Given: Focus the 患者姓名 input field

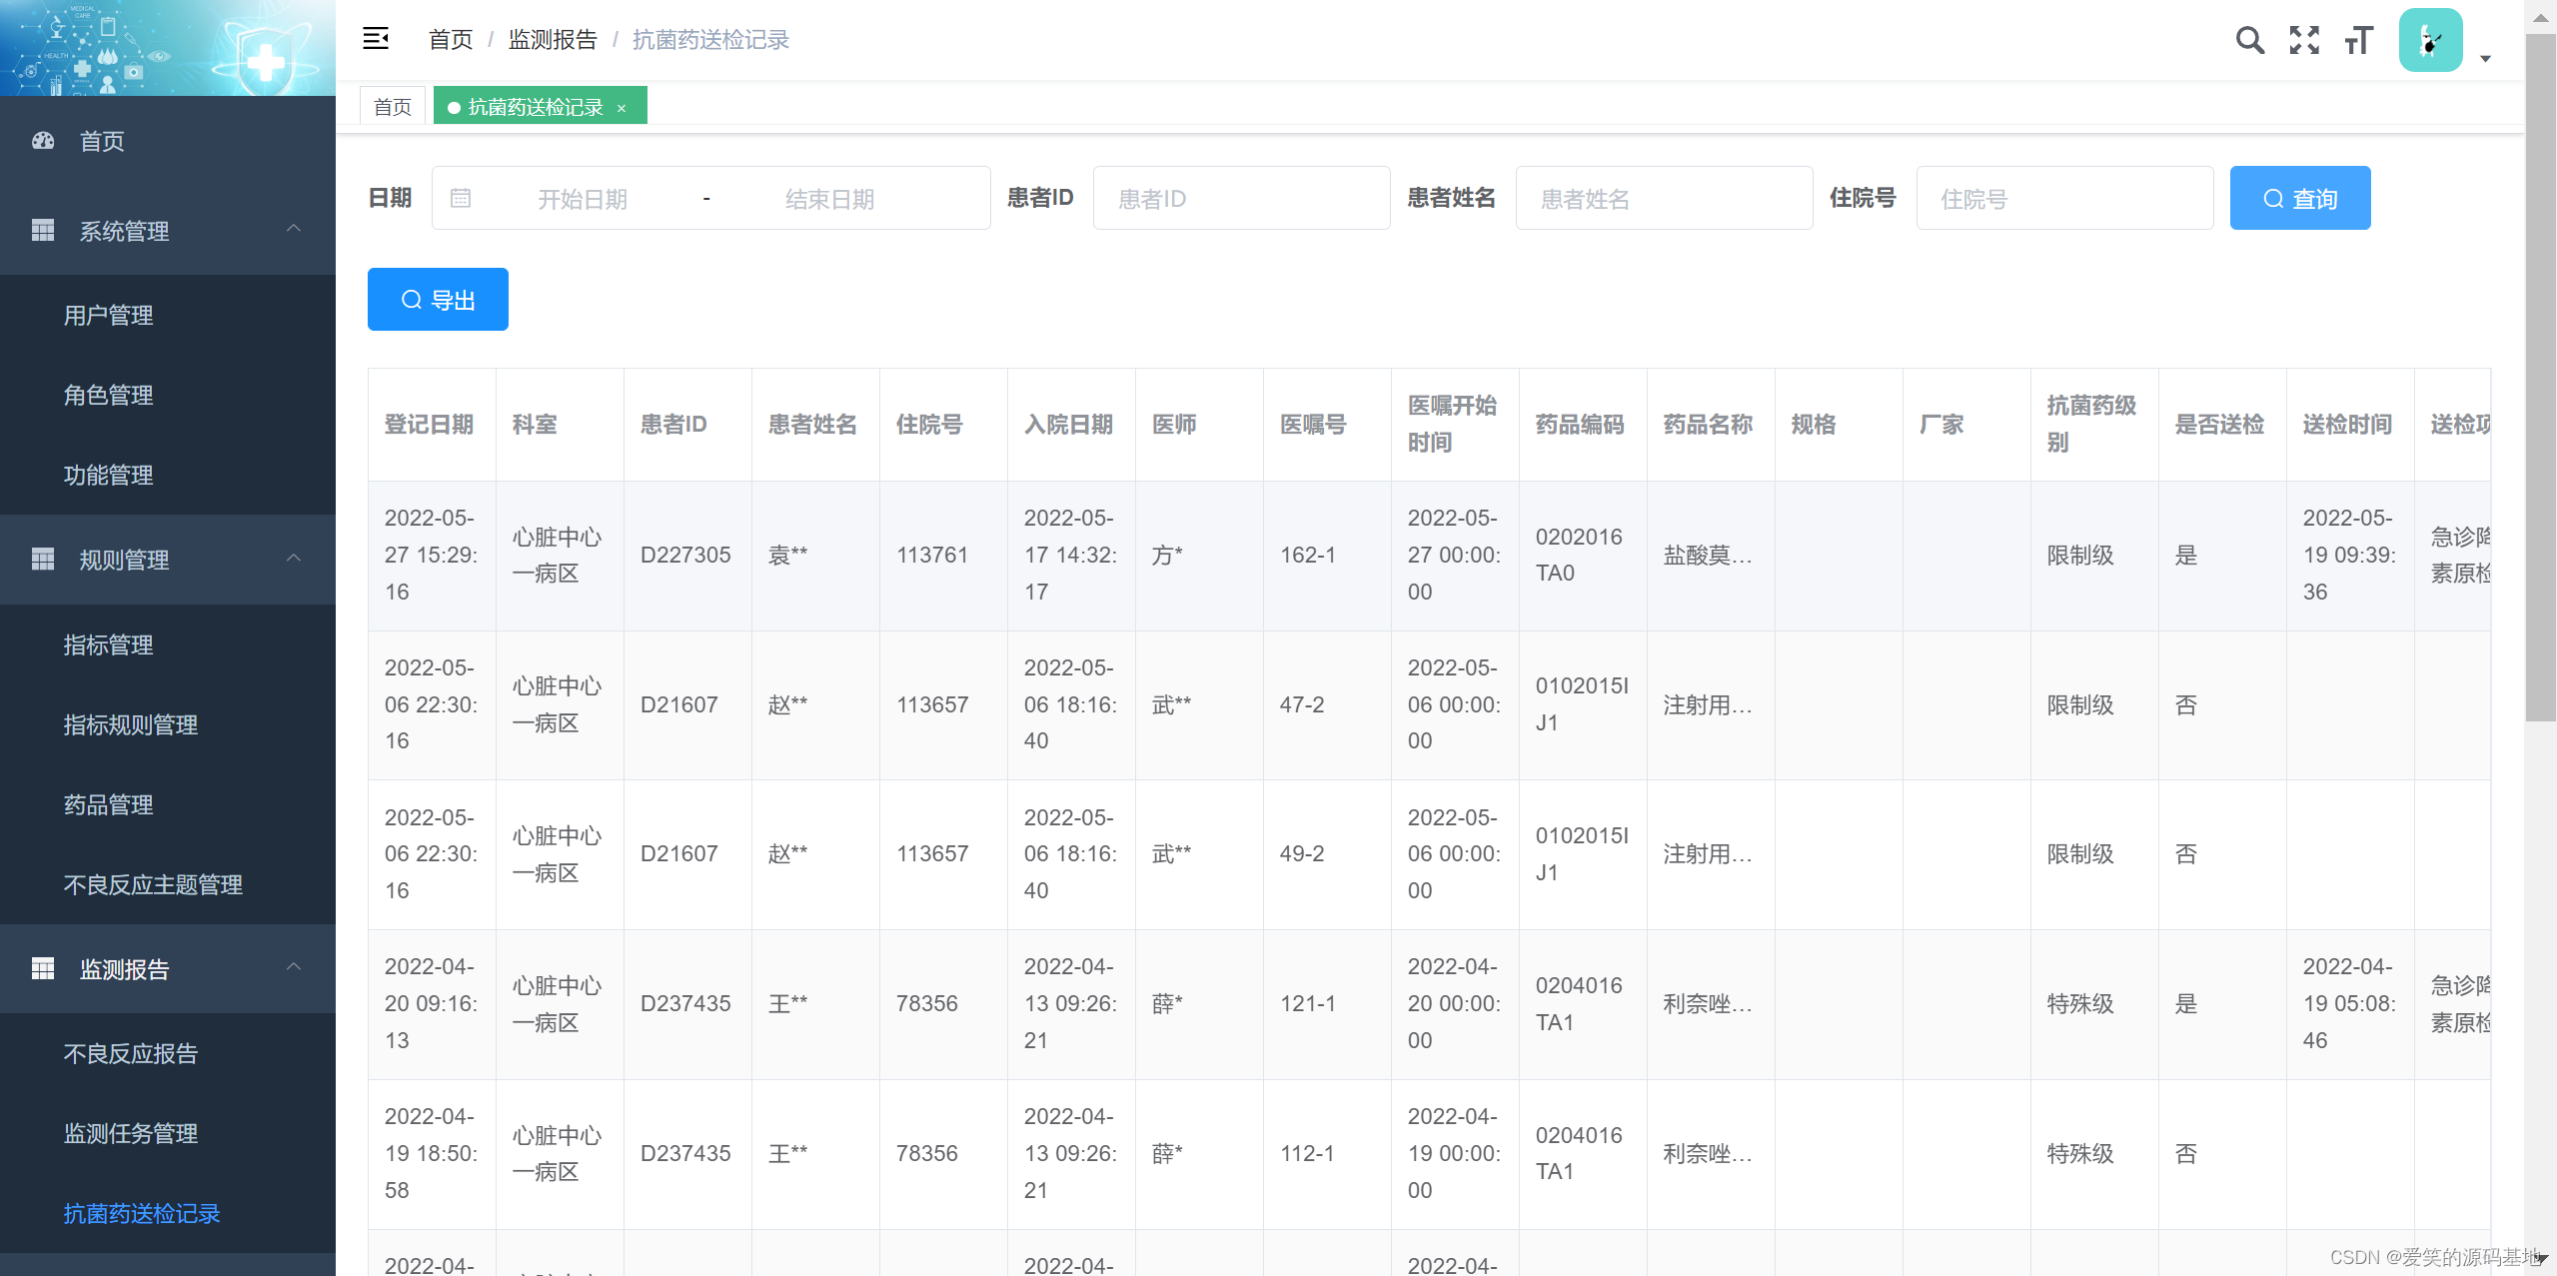Looking at the screenshot, I should click(x=1664, y=198).
